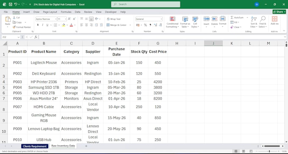This screenshot has height=154, width=288.
Task: Open the Formulas ribbon tab
Action: [x=66, y=12]
